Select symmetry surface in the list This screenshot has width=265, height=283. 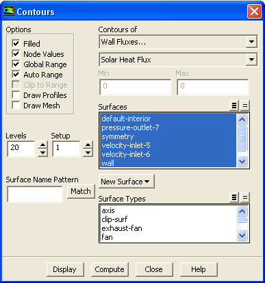coord(168,136)
